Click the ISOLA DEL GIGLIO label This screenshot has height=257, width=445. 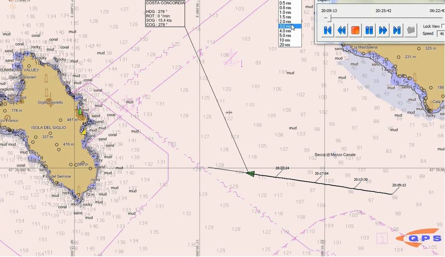(x=49, y=128)
